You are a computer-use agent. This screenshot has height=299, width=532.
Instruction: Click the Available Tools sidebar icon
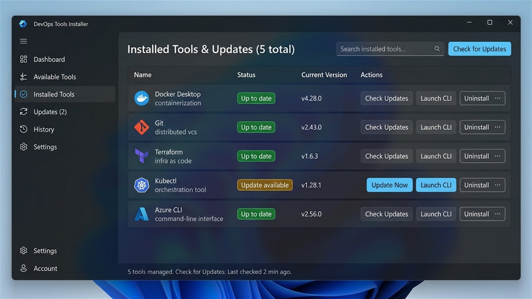coord(24,77)
